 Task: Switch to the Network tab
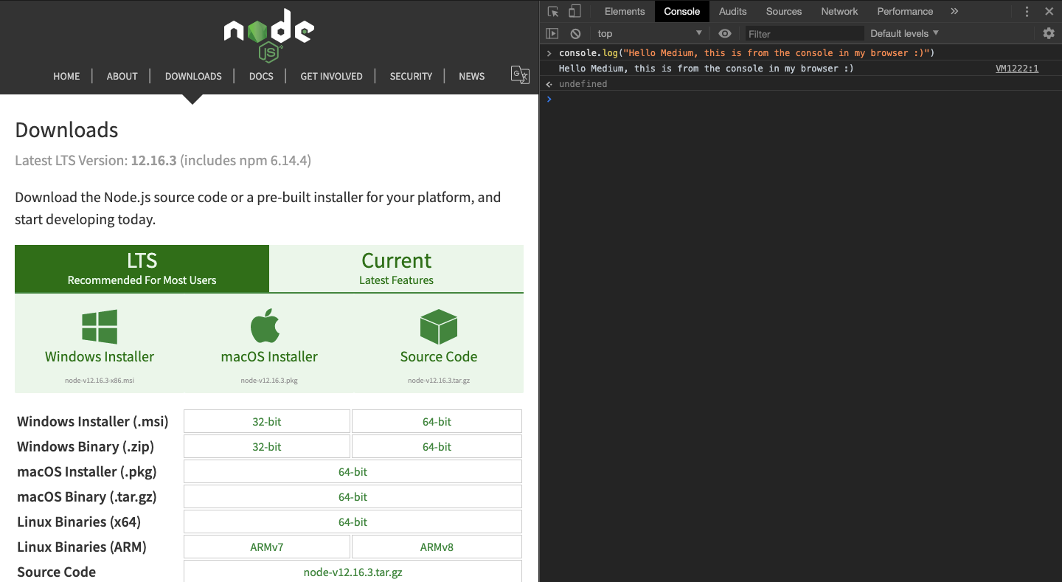click(839, 11)
